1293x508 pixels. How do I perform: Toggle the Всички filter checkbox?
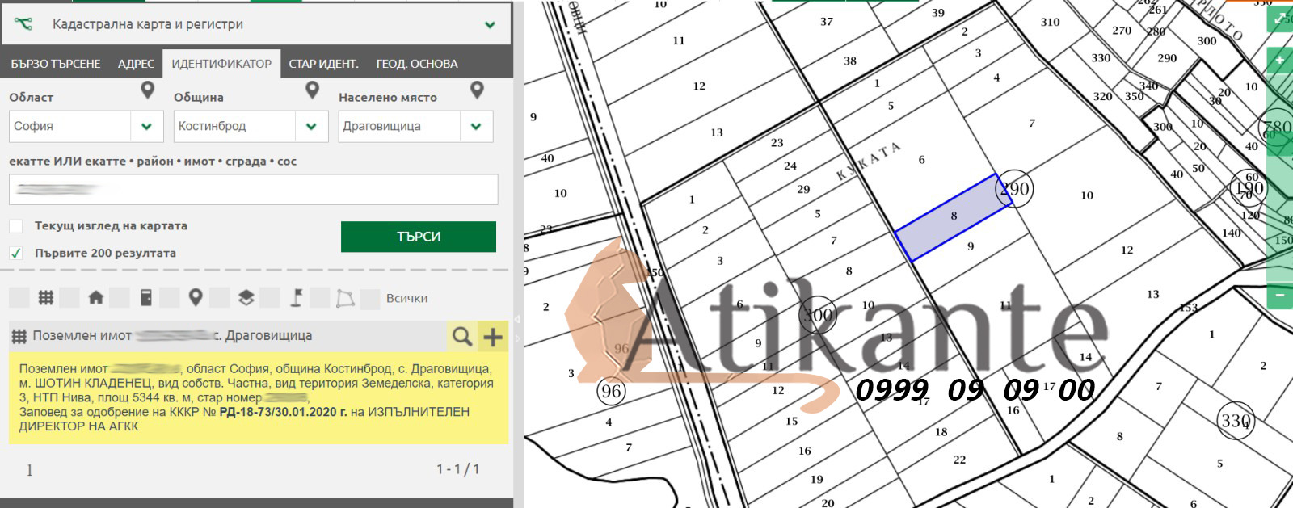pyautogui.click(x=370, y=299)
